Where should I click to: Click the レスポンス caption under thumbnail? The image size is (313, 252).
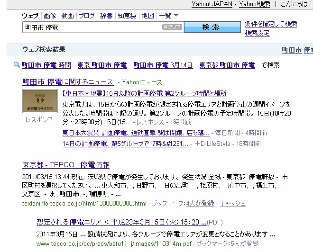39,120
